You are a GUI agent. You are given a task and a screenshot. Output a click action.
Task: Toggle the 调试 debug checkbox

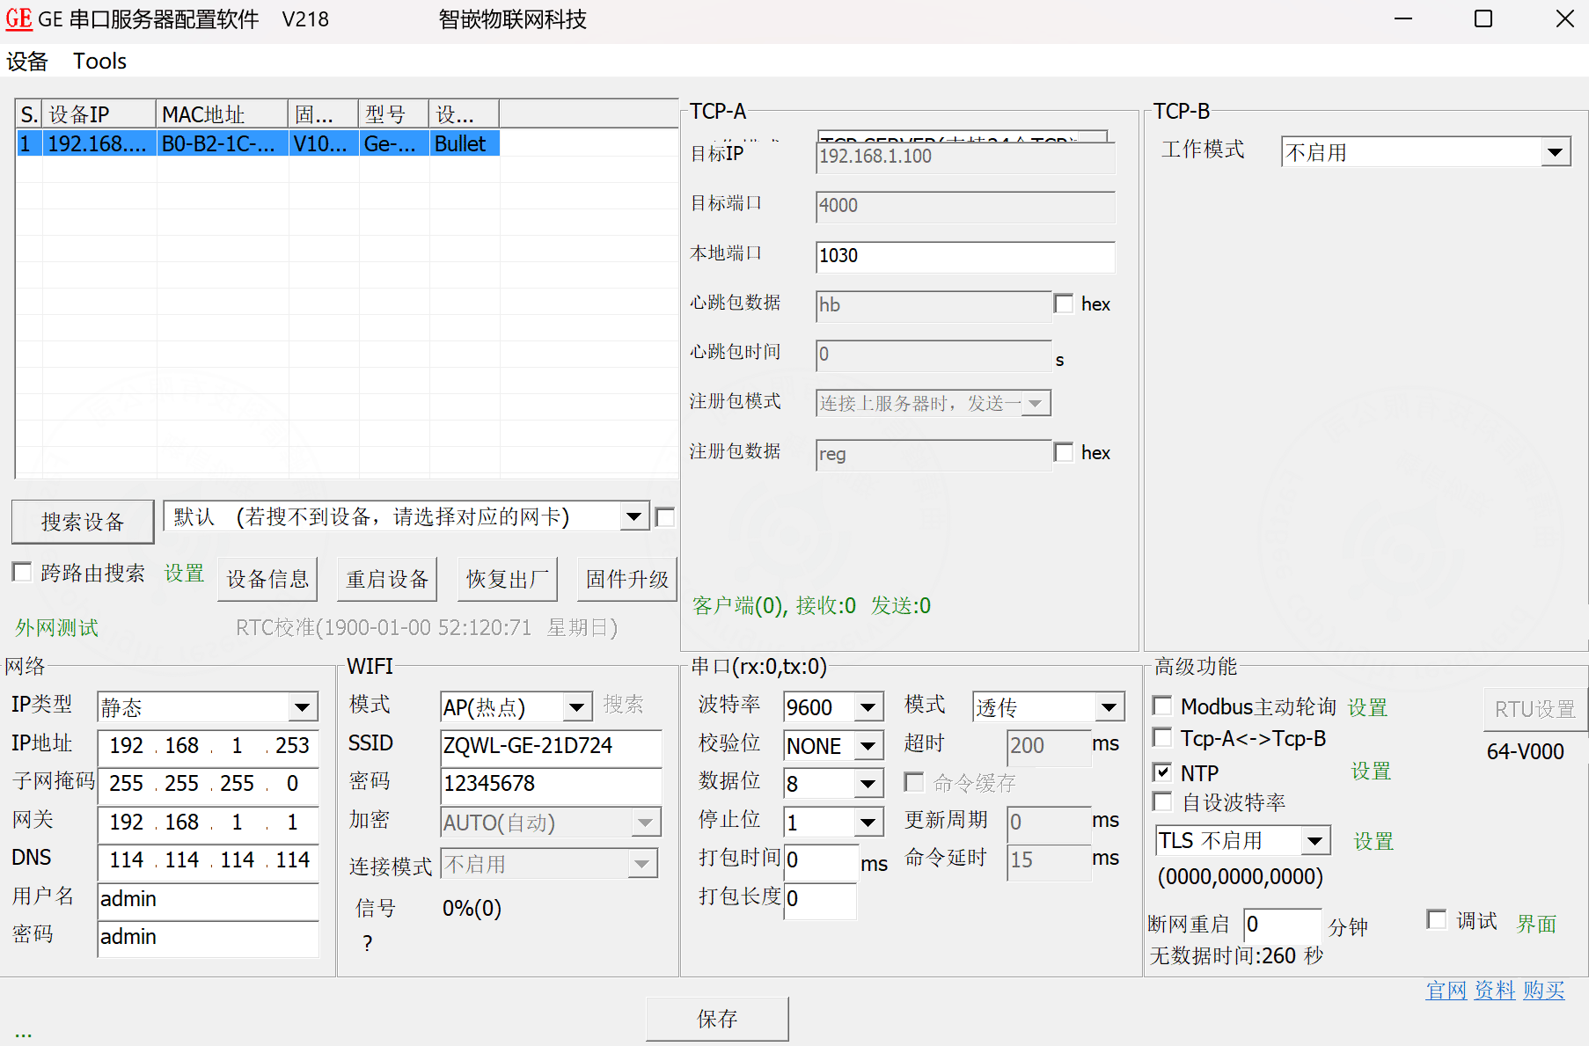click(x=1437, y=918)
